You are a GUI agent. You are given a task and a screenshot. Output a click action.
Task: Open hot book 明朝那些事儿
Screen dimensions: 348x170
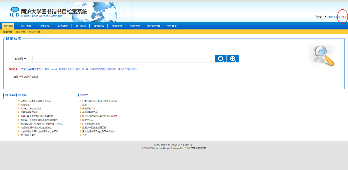[89, 109]
